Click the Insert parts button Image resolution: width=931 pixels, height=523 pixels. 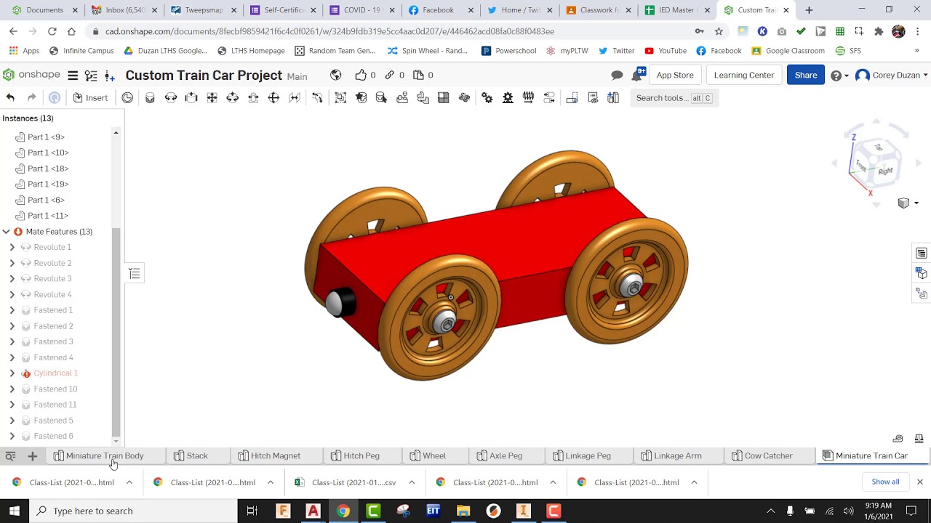(90, 97)
